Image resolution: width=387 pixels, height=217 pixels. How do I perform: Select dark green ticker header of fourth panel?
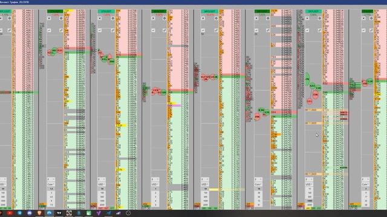tap(158, 11)
